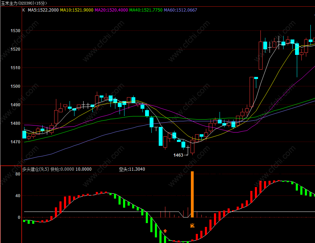Screen dimensions: 315x243
Task: Click the 1470 price axis label
Action: [x=15, y=142]
